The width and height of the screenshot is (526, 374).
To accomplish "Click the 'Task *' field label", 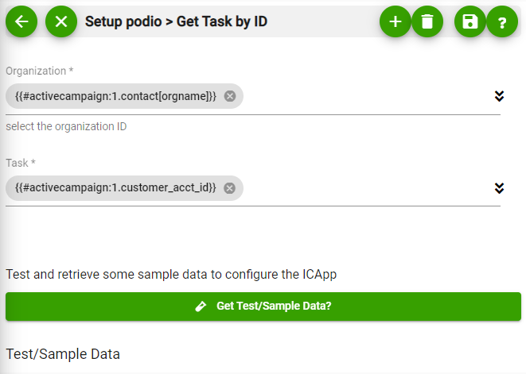I will point(21,163).
